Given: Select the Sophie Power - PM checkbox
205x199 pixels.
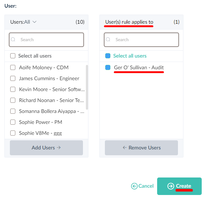Looking at the screenshot, I should tap(13, 122).
